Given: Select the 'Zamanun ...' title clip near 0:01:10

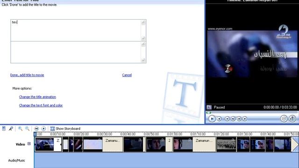Looking at the screenshot, I should [x=204, y=145].
